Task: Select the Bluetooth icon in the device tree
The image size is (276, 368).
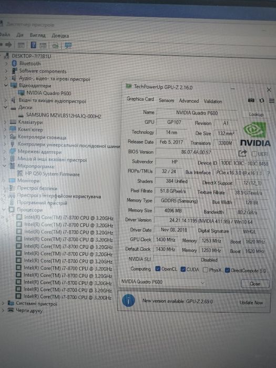Action: 15,64
